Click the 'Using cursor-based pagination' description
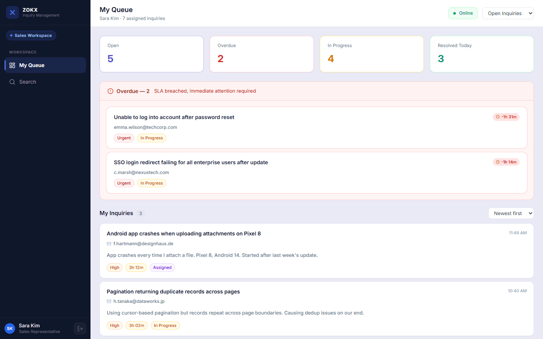543x339 pixels. [235, 313]
